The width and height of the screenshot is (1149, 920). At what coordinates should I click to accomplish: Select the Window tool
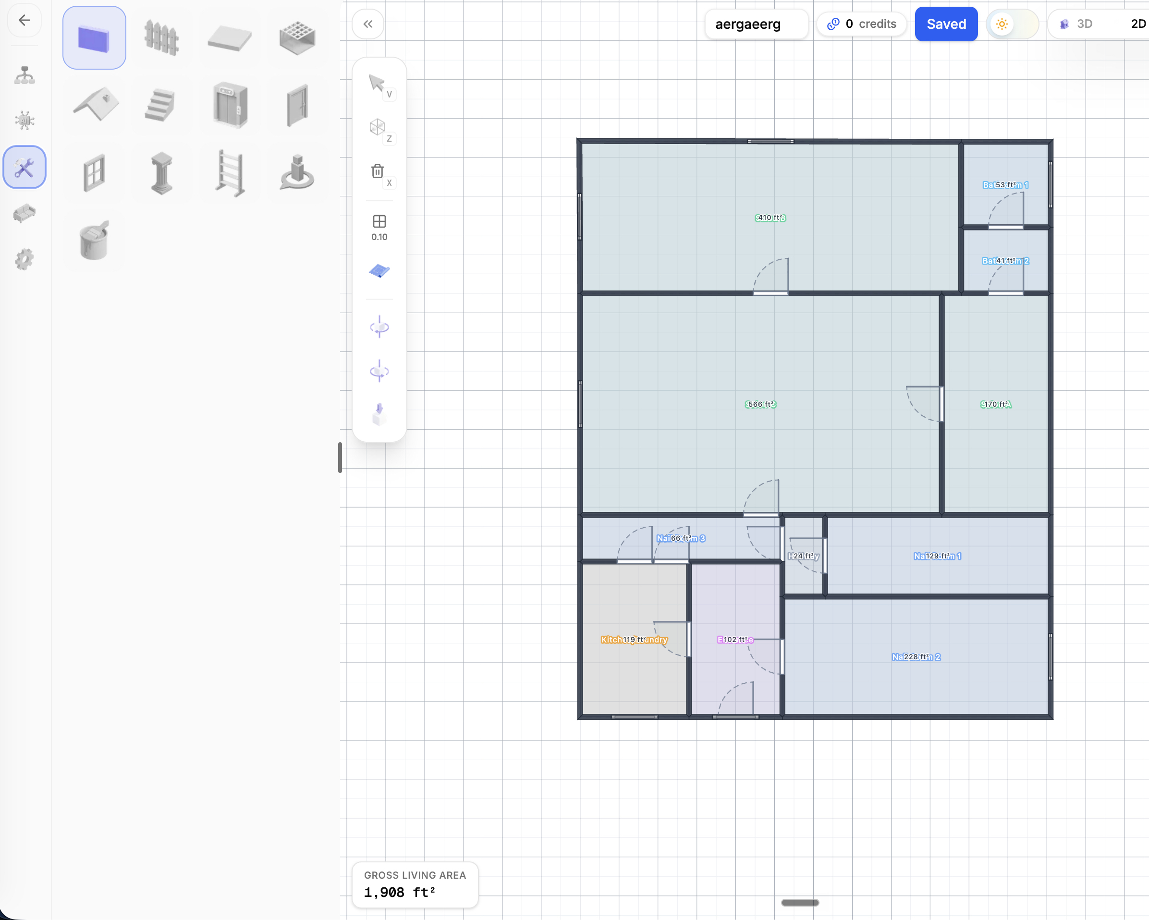pos(94,172)
